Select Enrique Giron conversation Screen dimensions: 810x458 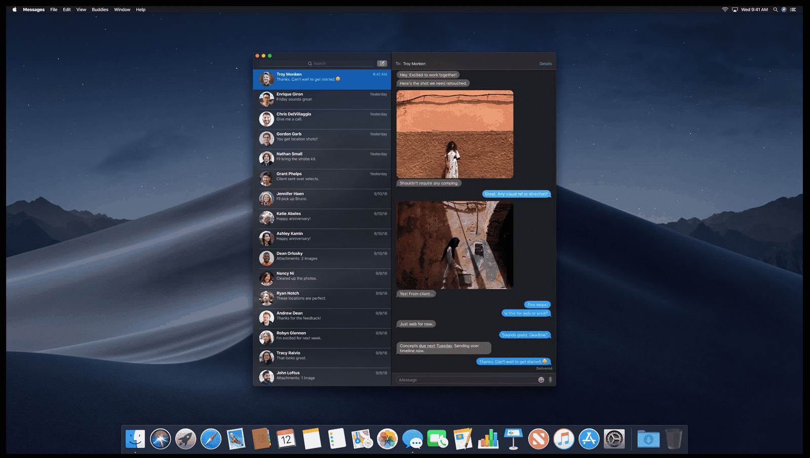pos(322,99)
